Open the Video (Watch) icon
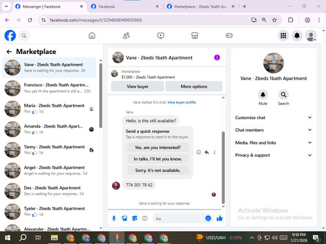326x244 pixels. (160, 36)
